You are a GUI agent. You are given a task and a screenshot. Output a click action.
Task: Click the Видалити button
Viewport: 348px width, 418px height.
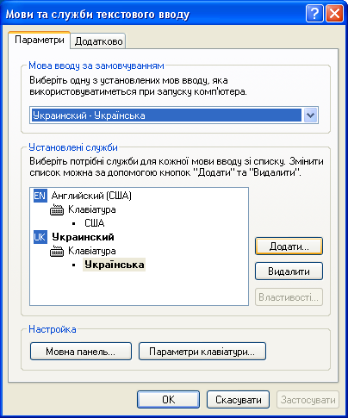(x=289, y=271)
